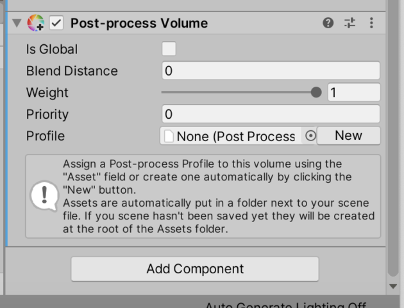Viewport: 404px width, 308px height.
Task: Click the Weight value field
Action: click(x=354, y=92)
